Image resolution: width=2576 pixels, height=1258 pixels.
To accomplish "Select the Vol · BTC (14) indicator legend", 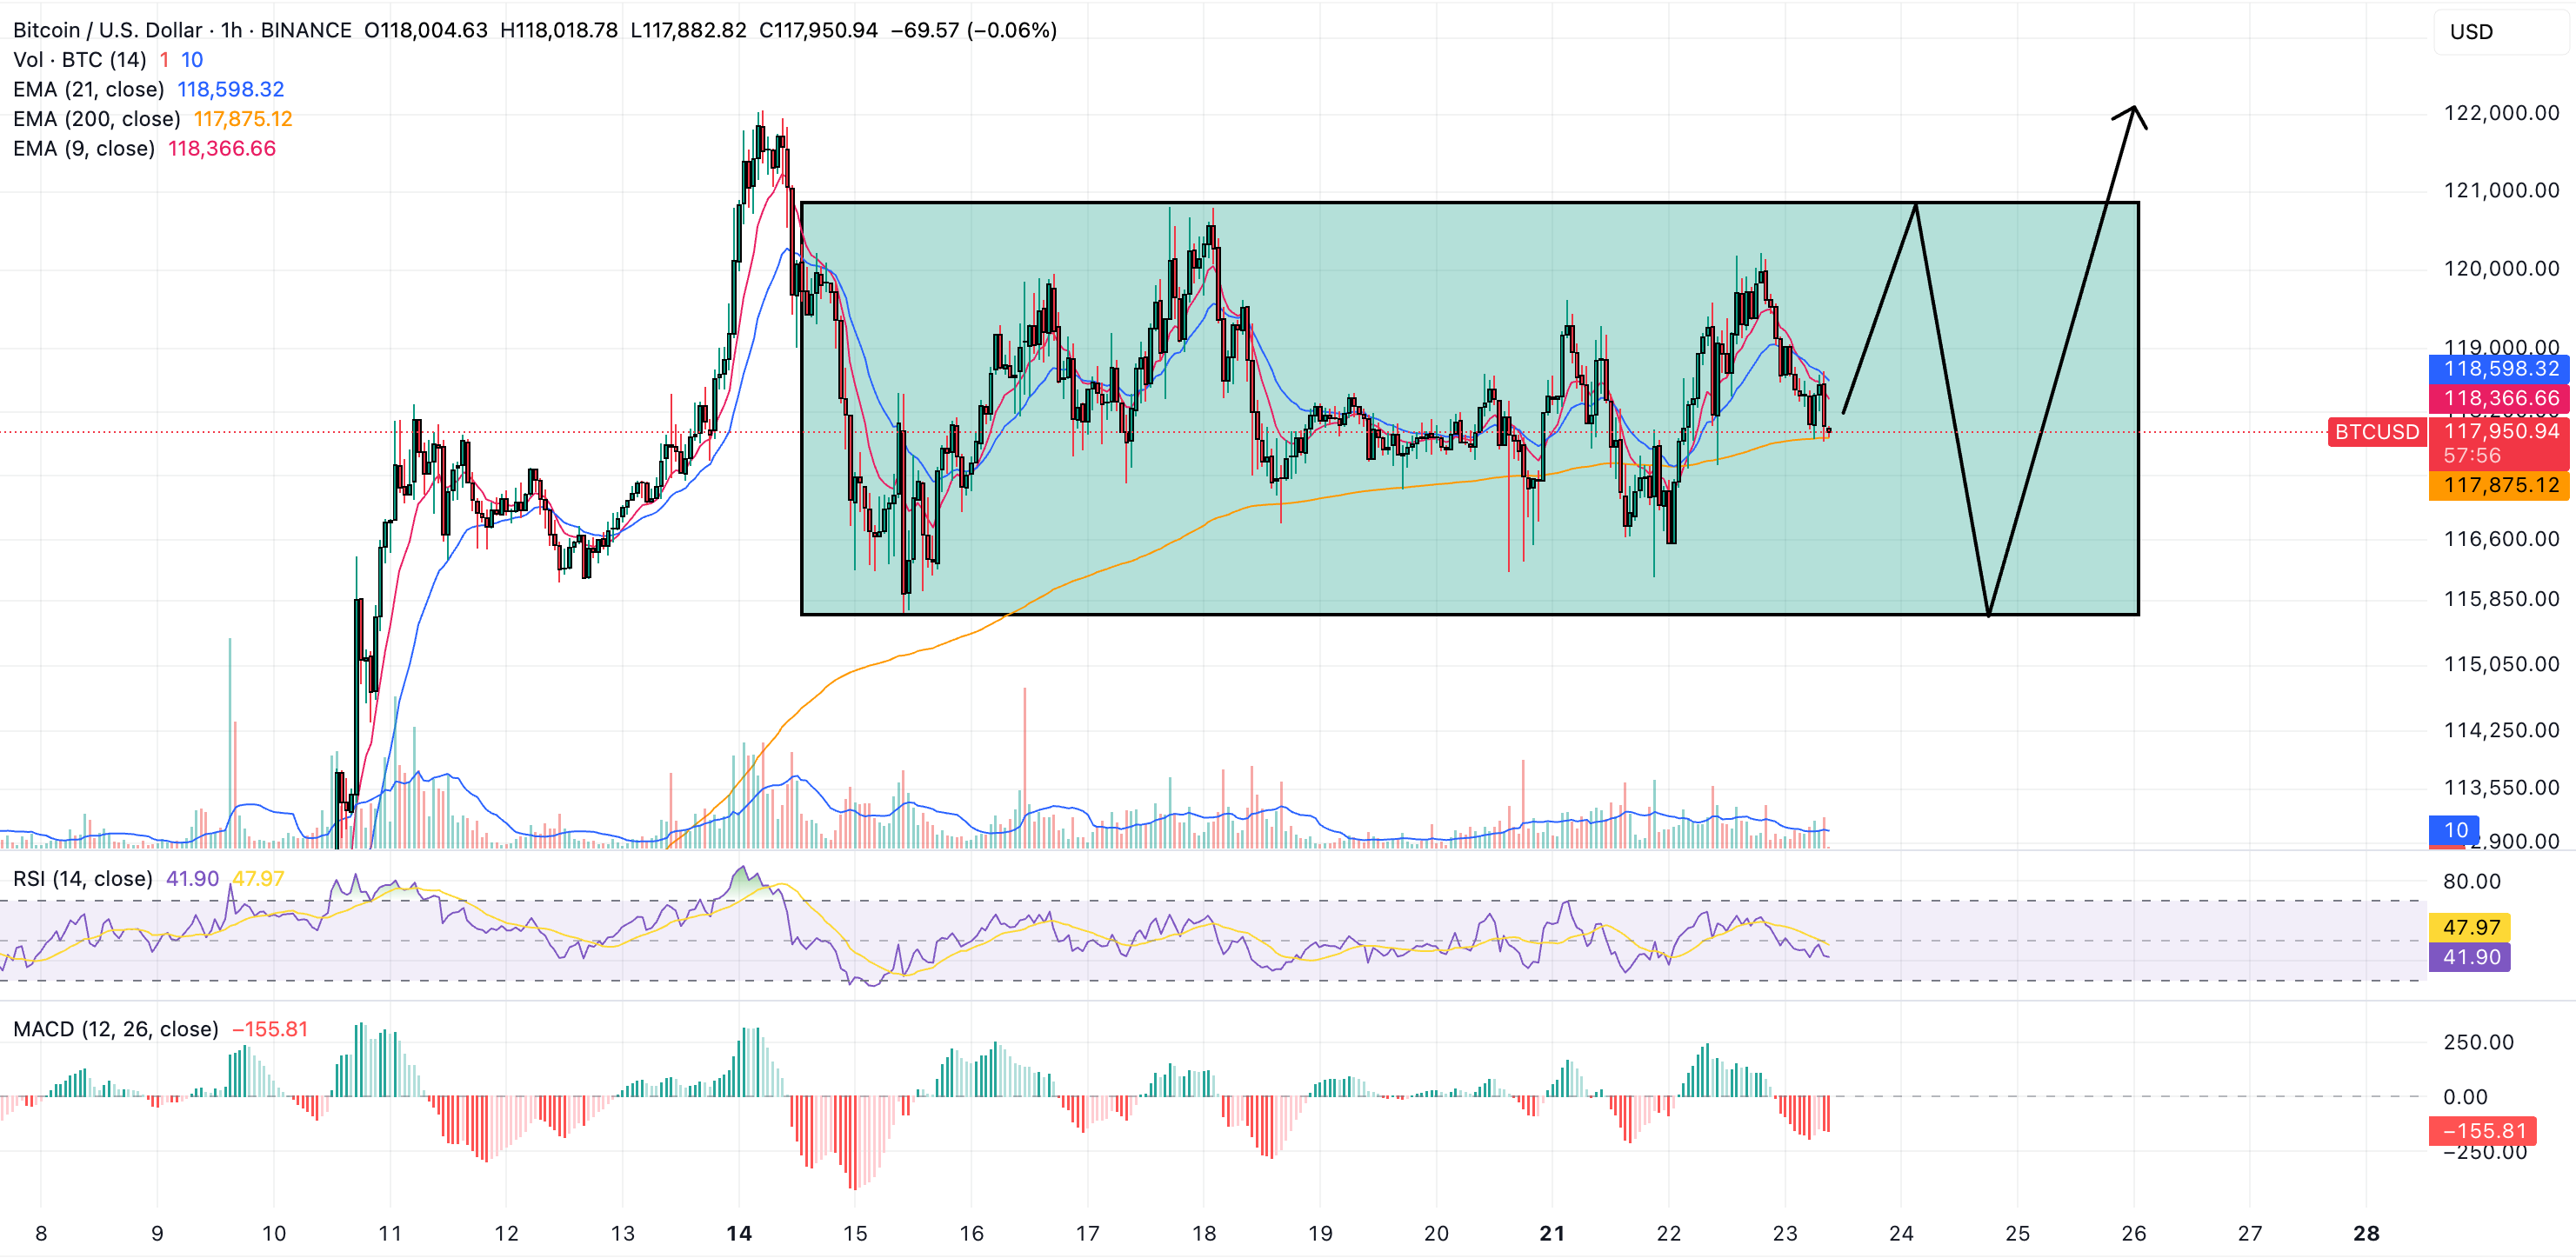I will coord(80,60).
